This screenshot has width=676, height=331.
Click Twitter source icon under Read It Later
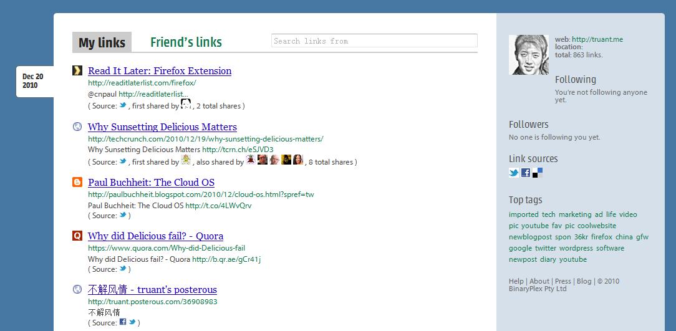[123, 105]
